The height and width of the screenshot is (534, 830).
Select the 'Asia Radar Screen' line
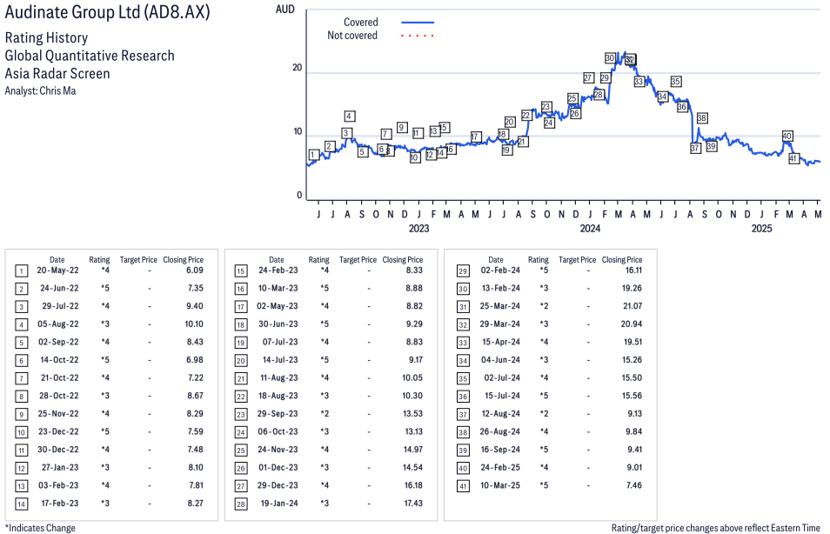(x=57, y=74)
